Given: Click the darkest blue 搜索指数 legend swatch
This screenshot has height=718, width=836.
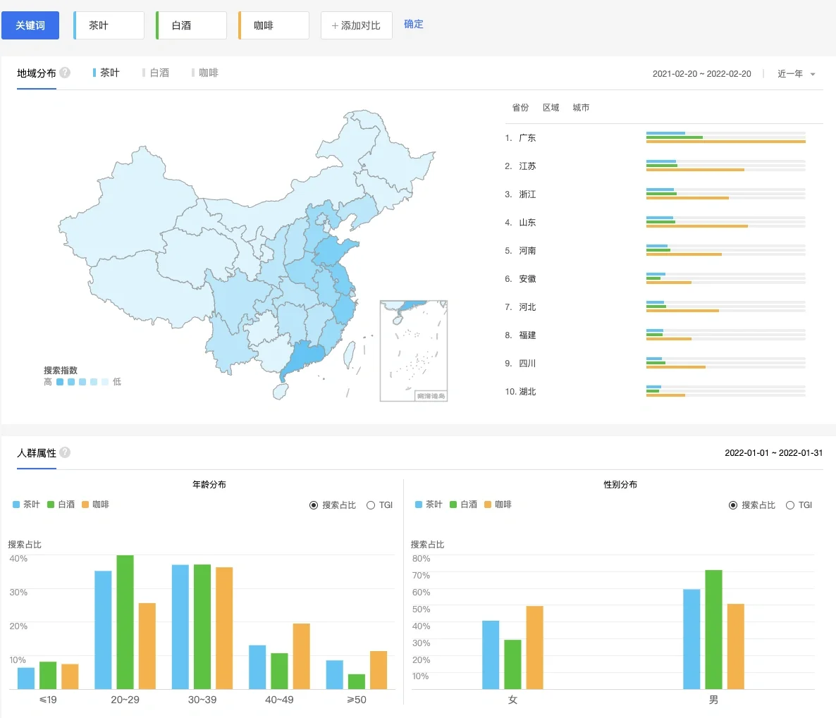Looking at the screenshot, I should (60, 382).
